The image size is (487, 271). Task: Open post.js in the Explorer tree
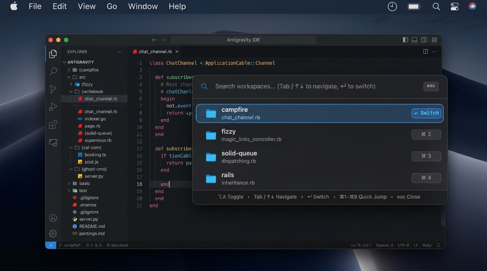tap(91, 162)
